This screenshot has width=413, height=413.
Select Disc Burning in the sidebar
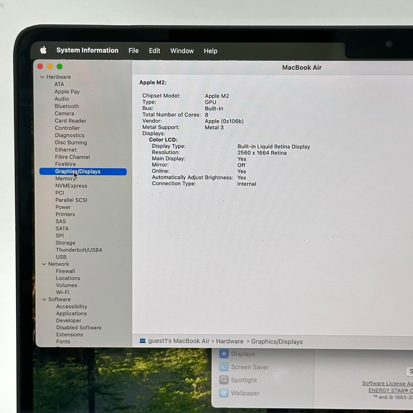pos(71,142)
